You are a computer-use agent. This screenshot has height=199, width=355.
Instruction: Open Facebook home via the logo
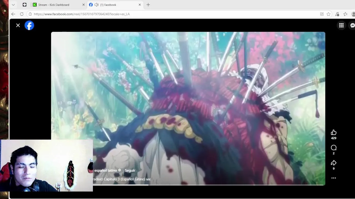pyautogui.click(x=29, y=25)
